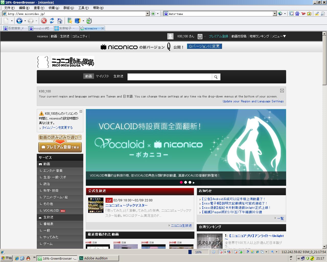The image size is (327, 262).
Task: Switch banner to the second carousel dot
Action: pos(185,182)
